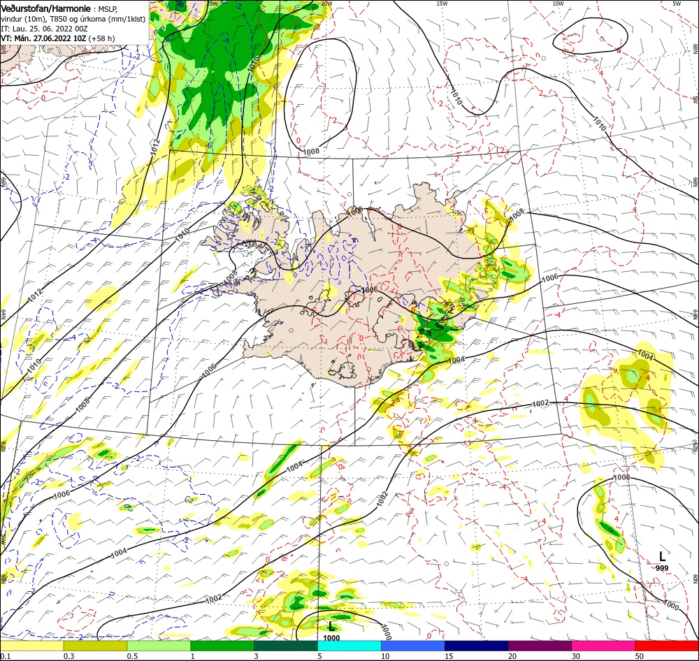Click the "999" pressure value
The width and height of the screenshot is (699, 661).
pos(662,568)
